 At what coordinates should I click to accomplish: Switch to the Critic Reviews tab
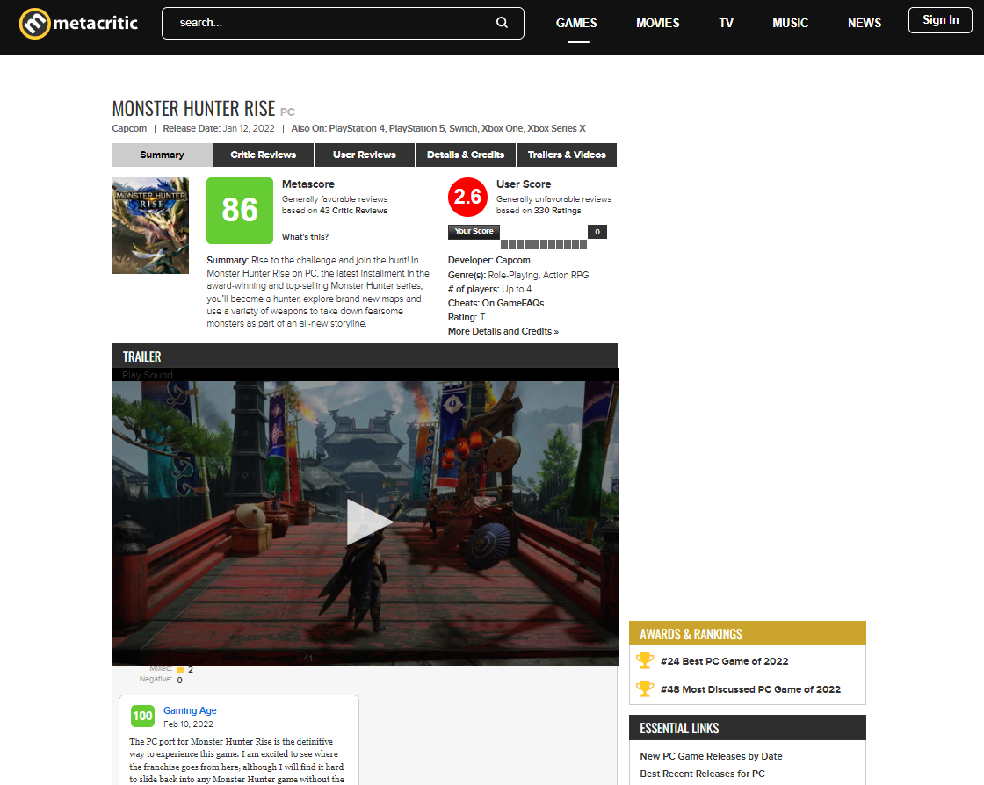point(263,155)
